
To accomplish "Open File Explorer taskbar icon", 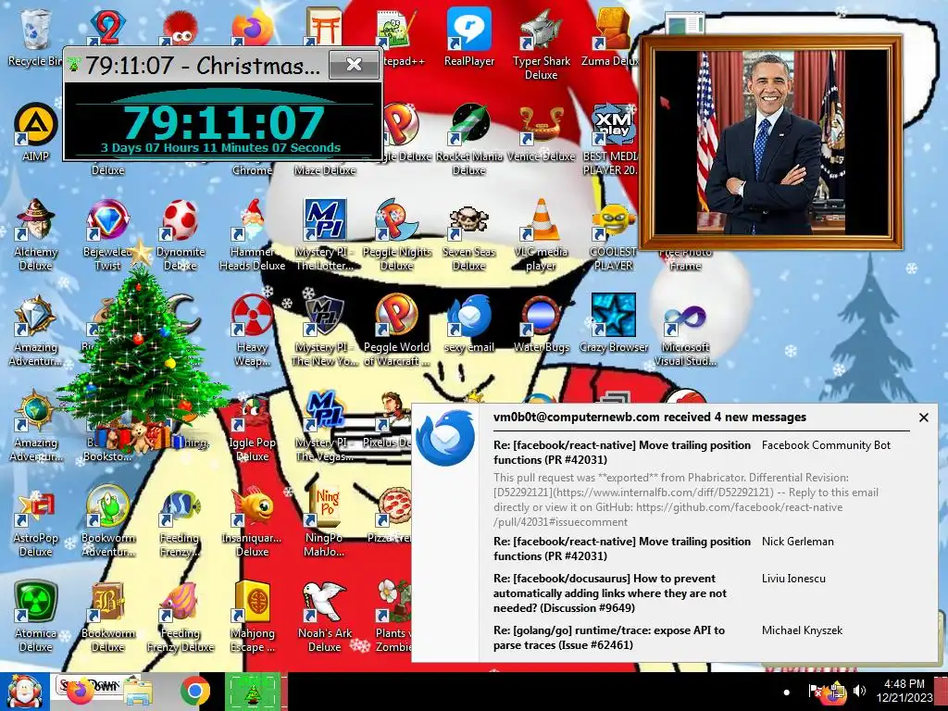I will (137, 692).
